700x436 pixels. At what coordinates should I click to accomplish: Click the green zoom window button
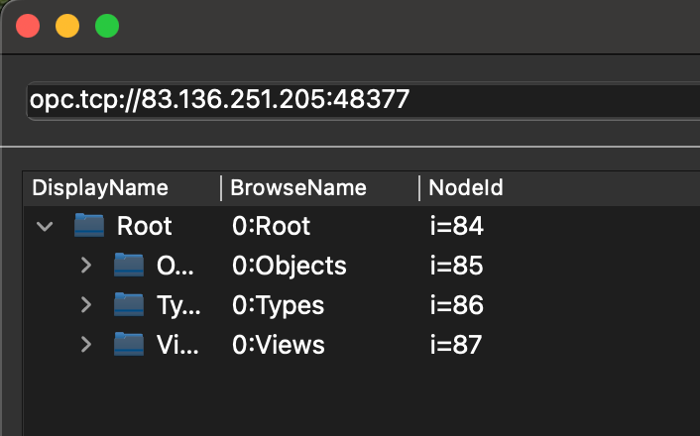(x=107, y=26)
